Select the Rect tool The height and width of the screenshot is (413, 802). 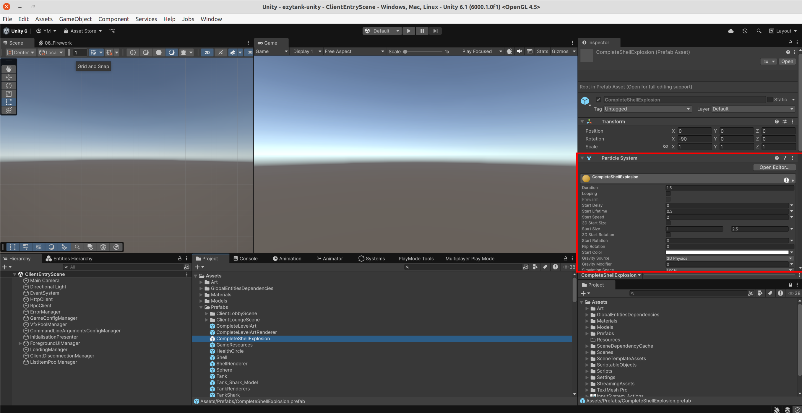click(9, 102)
